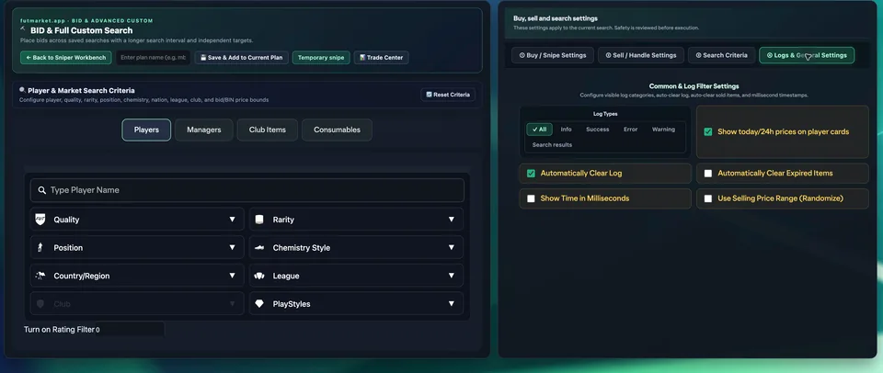Open the League dropdown arrow
Screen dimensions: 883x373
coord(451,276)
